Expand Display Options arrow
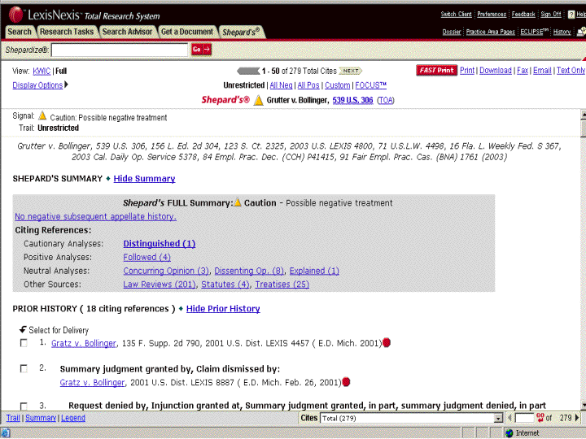Viewport: 586px width, 439px height. 66,85
